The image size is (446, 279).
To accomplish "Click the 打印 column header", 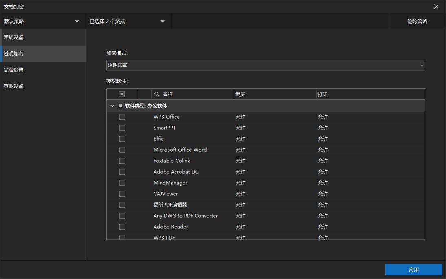I will (x=323, y=94).
